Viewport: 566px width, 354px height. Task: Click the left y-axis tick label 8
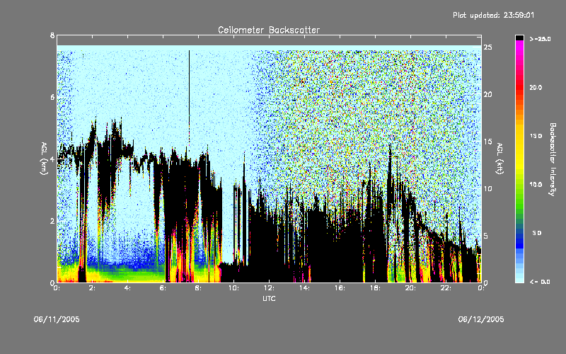tap(52, 35)
